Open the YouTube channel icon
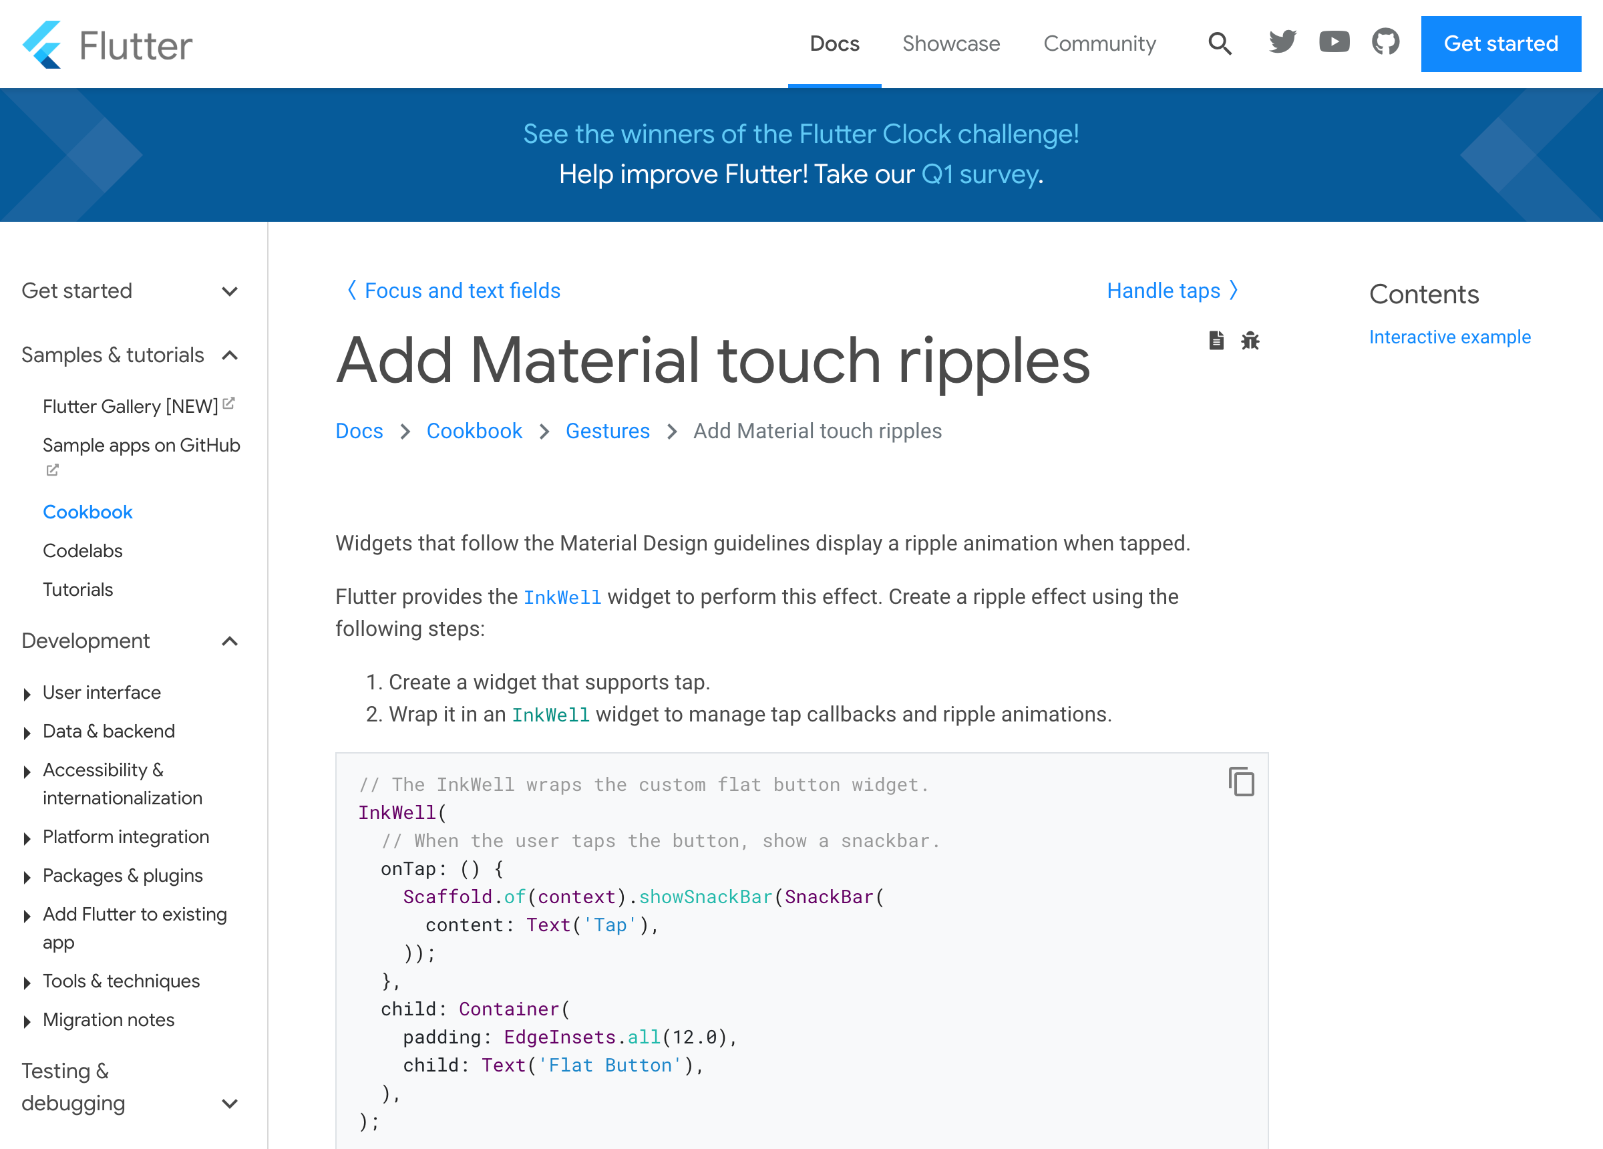The height and width of the screenshot is (1149, 1603). [1334, 43]
